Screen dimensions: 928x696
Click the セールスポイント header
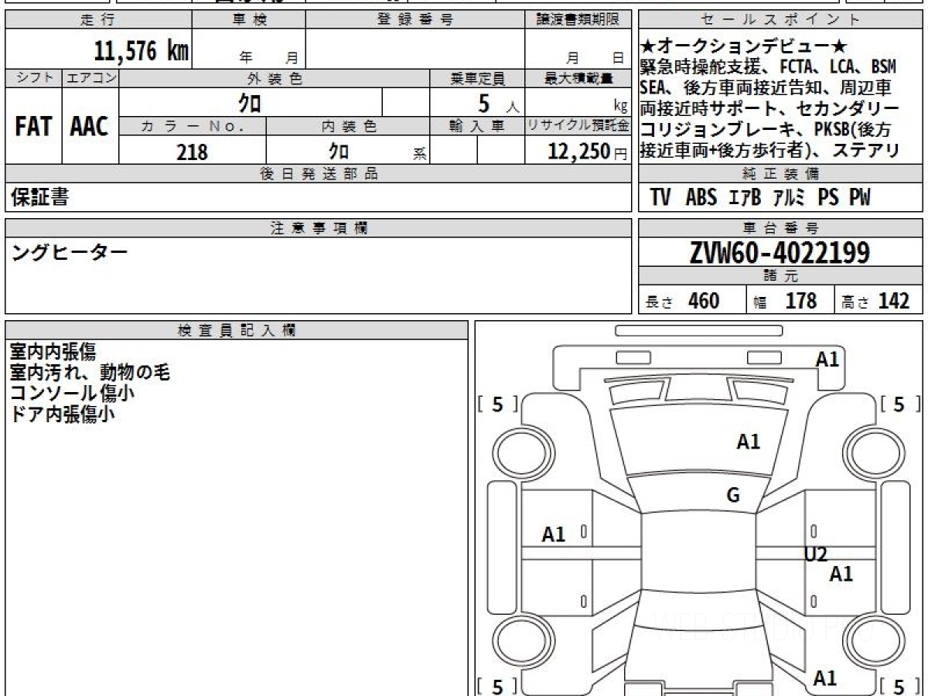(x=781, y=20)
